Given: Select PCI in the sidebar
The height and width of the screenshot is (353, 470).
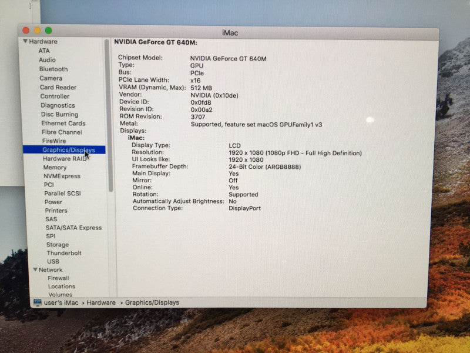Looking at the screenshot, I should [x=49, y=185].
